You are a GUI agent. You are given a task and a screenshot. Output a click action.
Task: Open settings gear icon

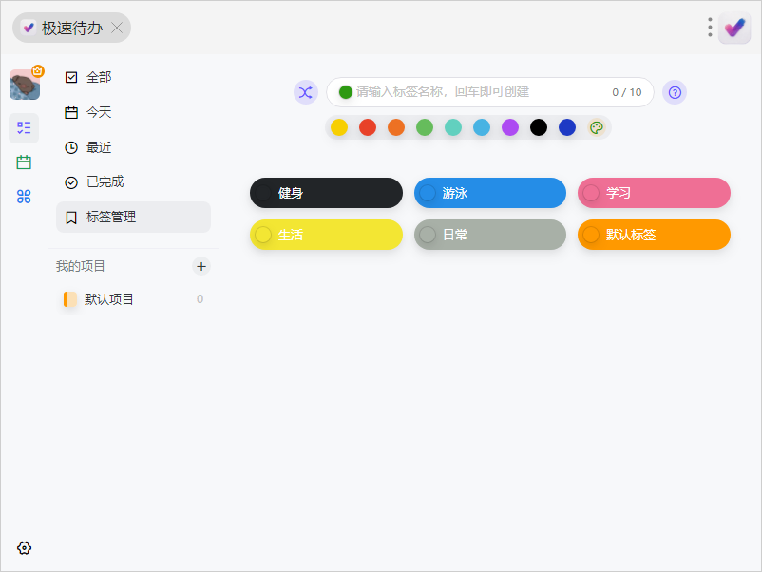(25, 547)
